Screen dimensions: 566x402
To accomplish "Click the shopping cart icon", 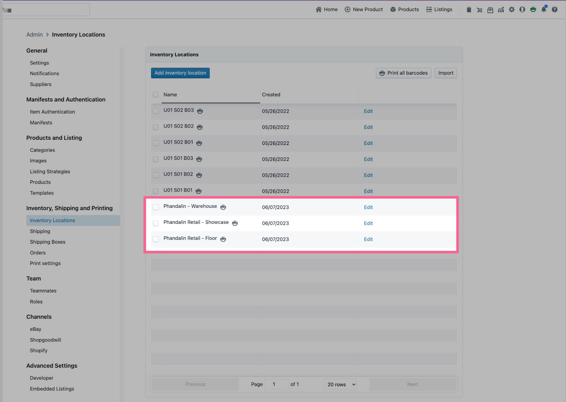I will [x=479, y=10].
